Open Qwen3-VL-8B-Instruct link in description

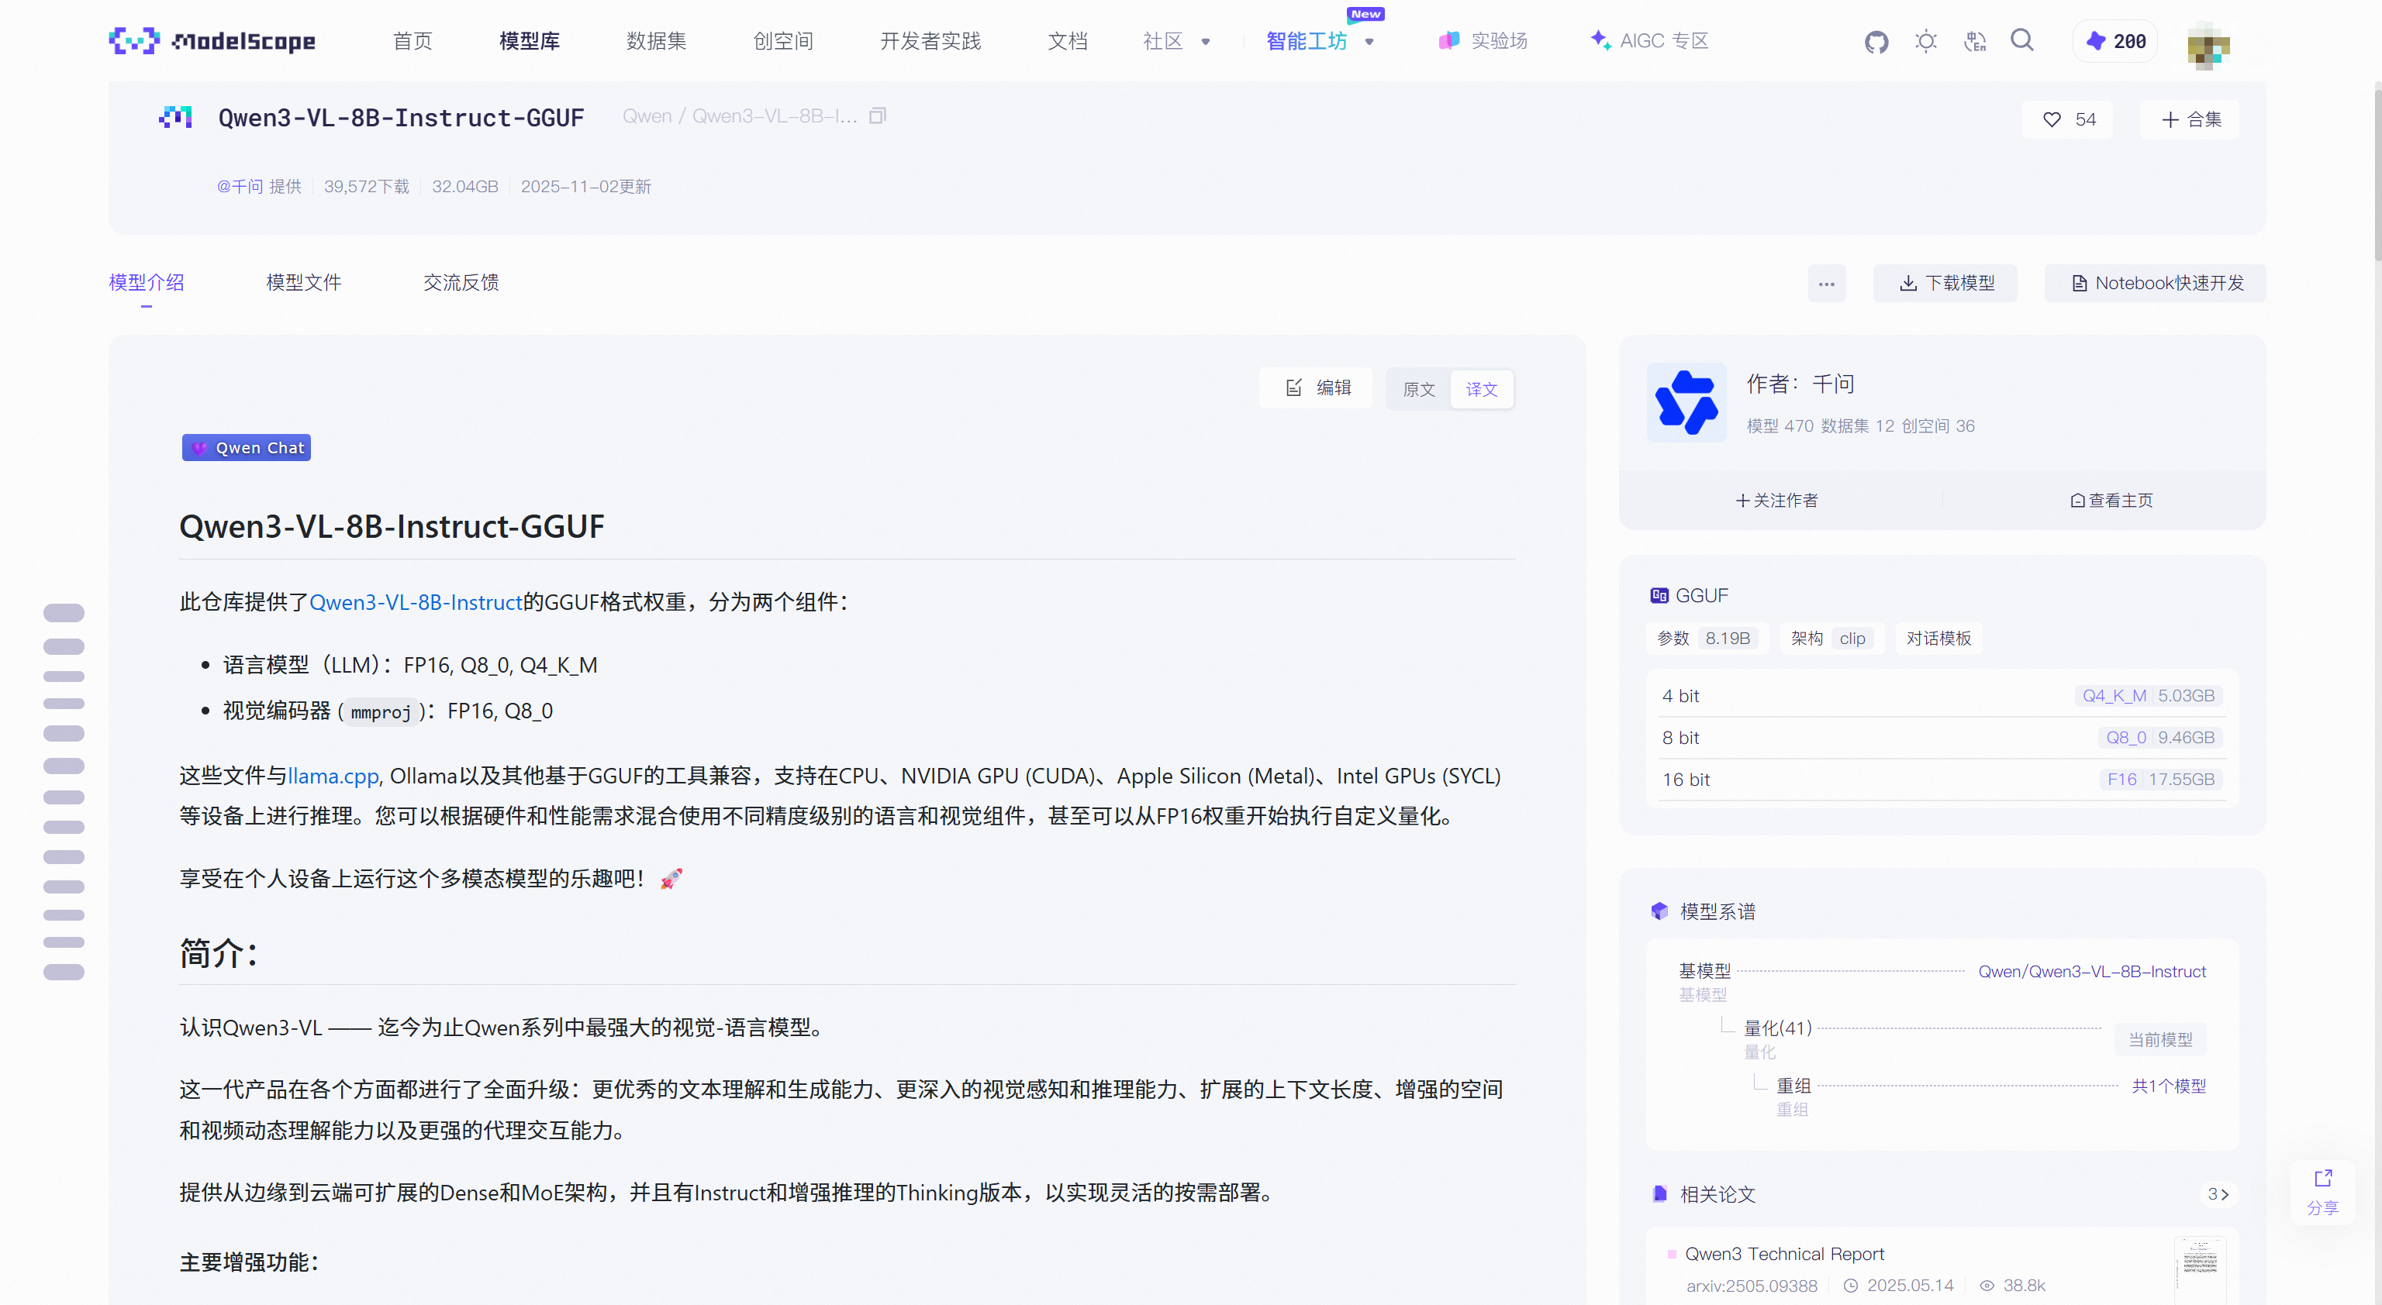416,601
